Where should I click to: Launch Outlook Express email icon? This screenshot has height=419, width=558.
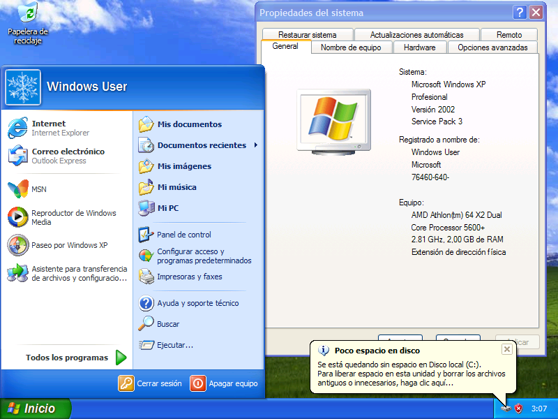pyautogui.click(x=18, y=156)
